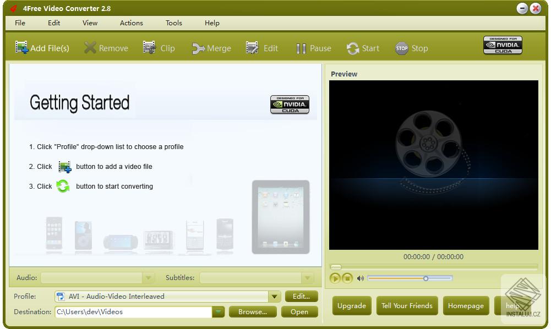Viewport: 551px width, 329px height.
Task: Click the NVIDIA CUDA badge in the toolbar
Action: point(503,45)
